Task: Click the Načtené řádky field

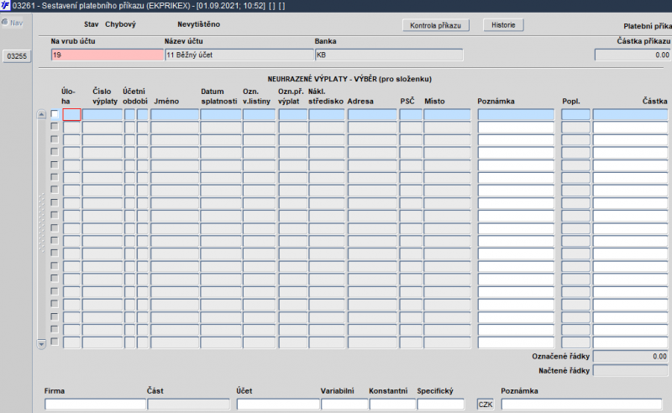Action: coord(631,370)
